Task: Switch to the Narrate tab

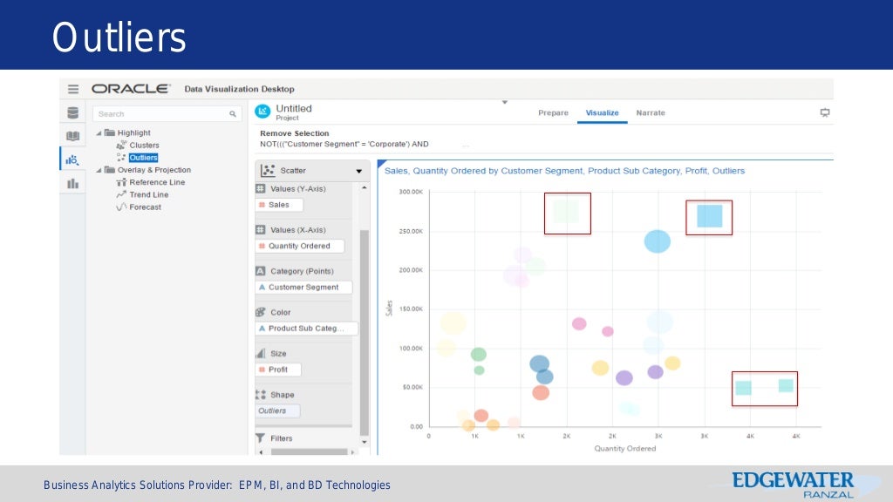Action: coord(650,113)
